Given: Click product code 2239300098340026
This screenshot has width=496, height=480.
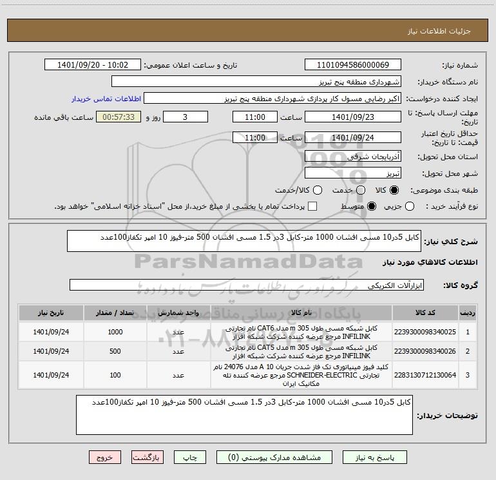Looking at the screenshot, I should 425,351.
